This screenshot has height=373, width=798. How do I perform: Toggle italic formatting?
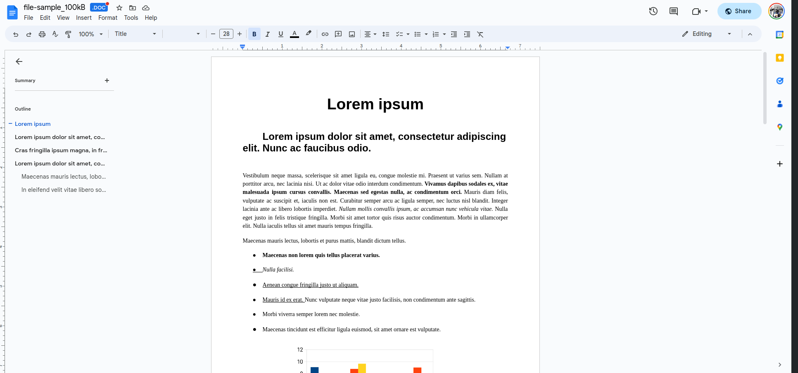pyautogui.click(x=268, y=34)
